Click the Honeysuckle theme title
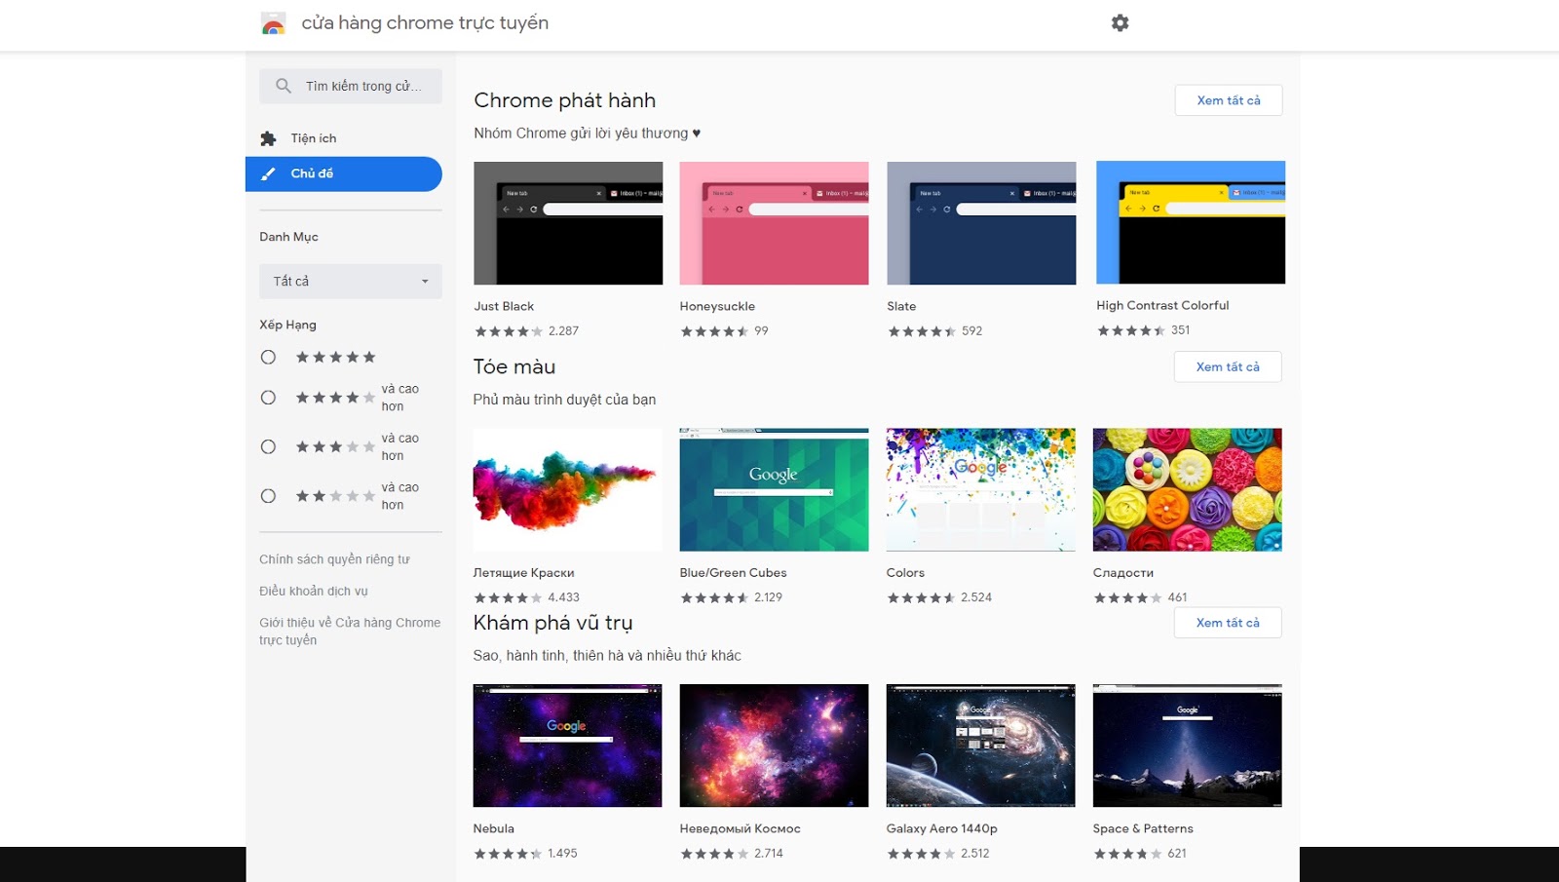 (x=717, y=306)
